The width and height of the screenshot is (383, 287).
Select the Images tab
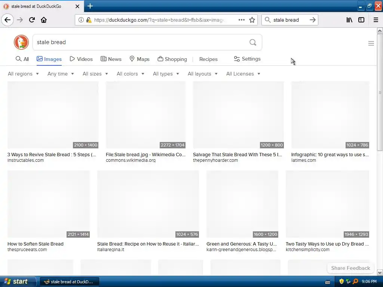coord(49,59)
